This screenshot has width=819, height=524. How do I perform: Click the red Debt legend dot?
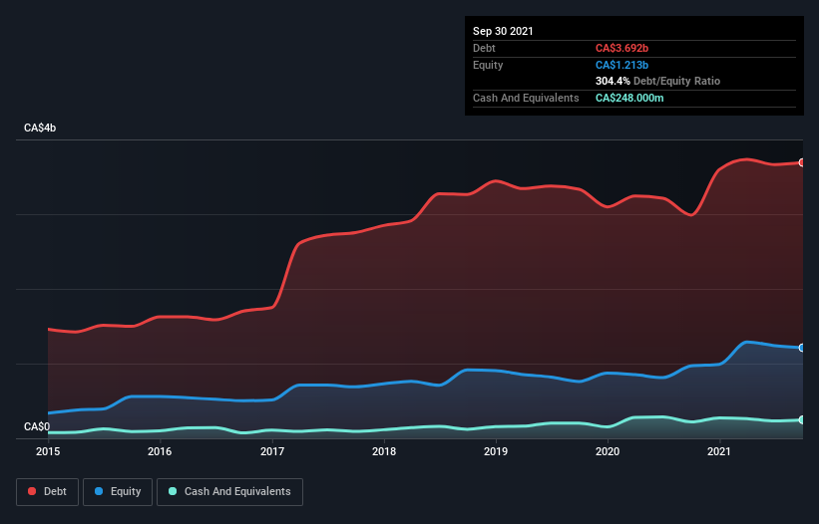[x=32, y=492]
